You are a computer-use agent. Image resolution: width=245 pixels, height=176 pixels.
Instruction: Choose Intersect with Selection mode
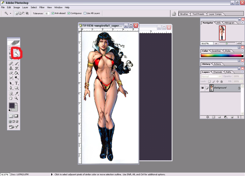click(x=27, y=13)
